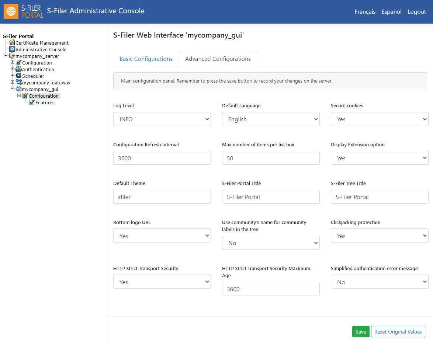Click the Scheduler clock icon
The image size is (433, 342).
18,76
